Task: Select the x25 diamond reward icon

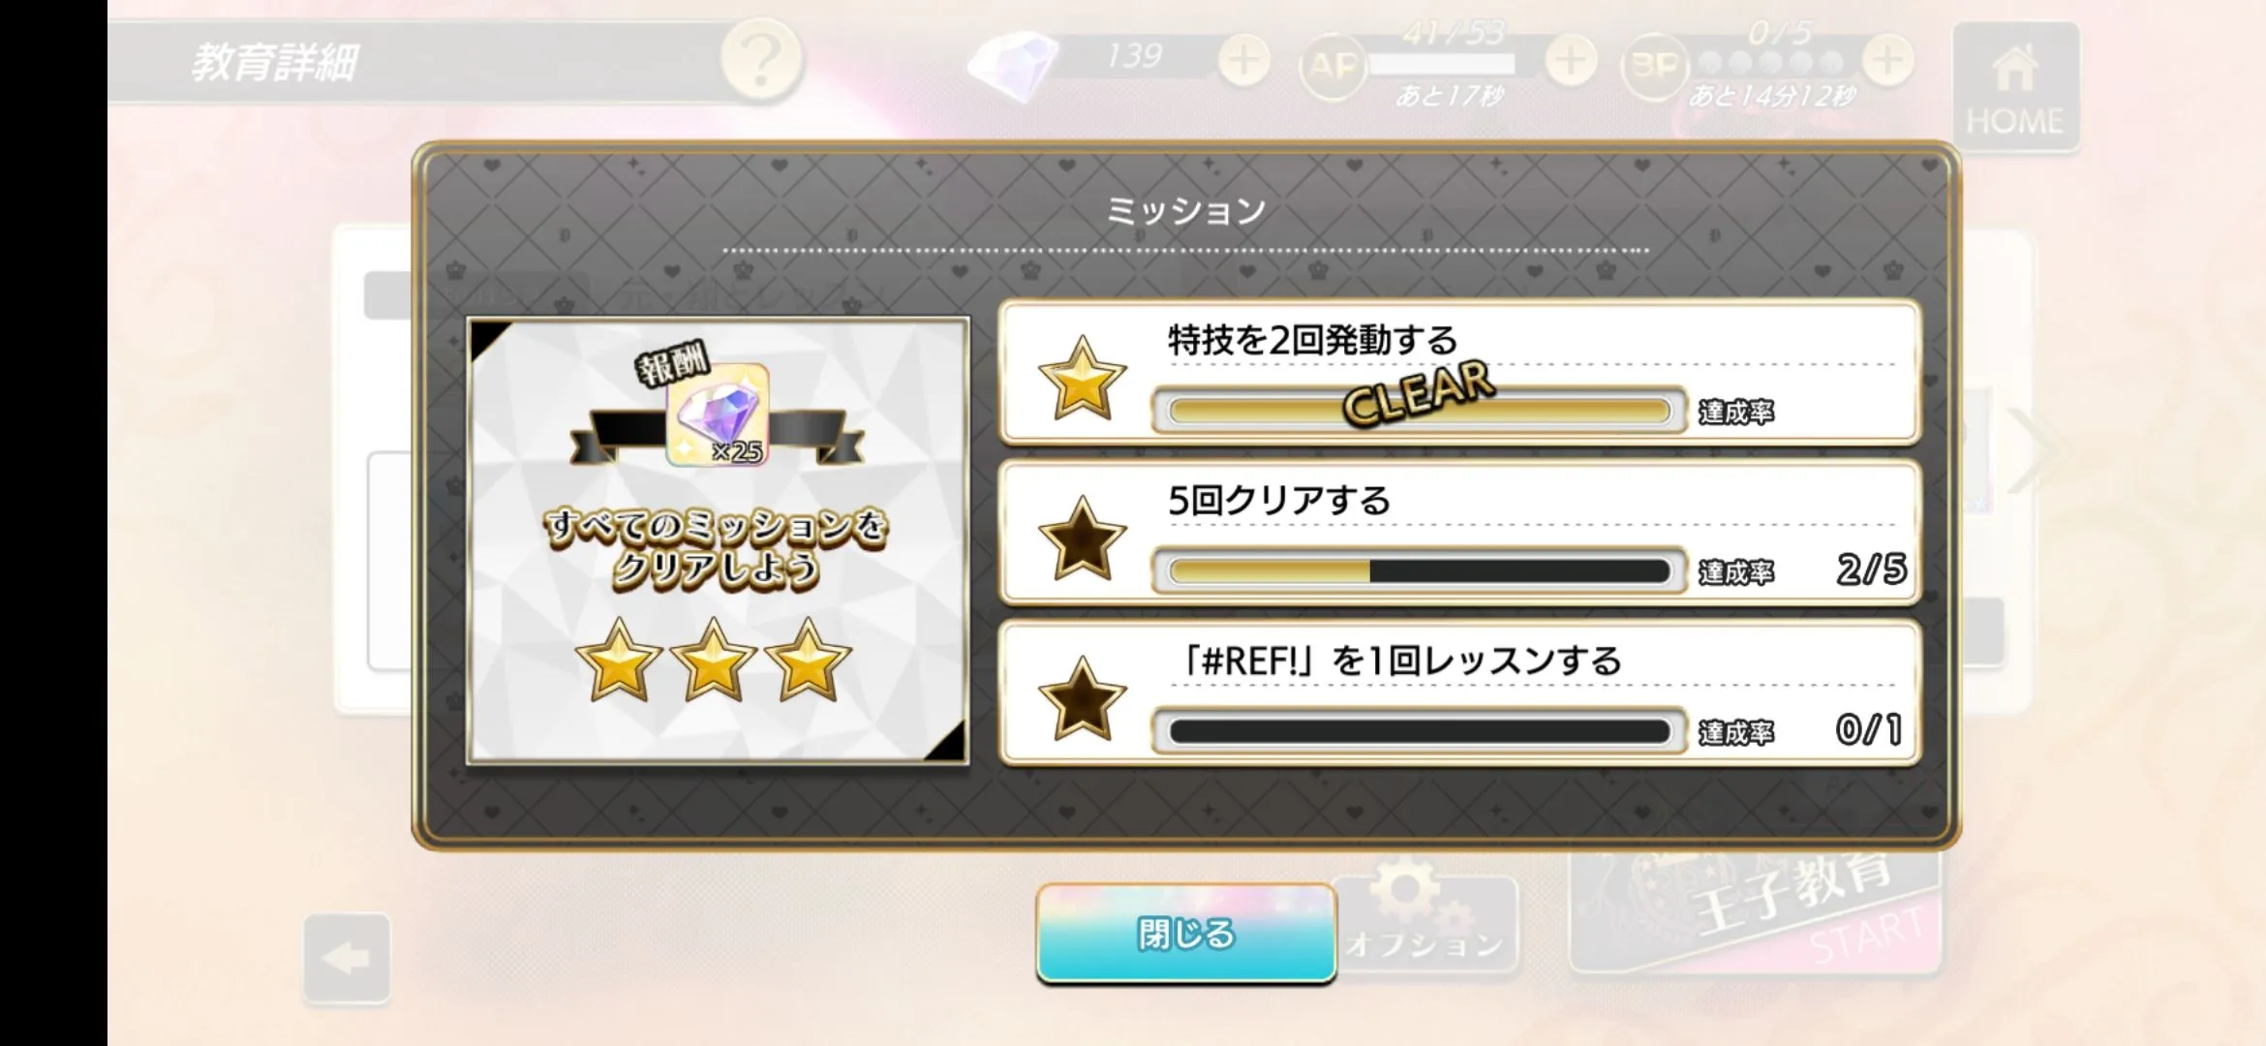Action: (x=718, y=415)
